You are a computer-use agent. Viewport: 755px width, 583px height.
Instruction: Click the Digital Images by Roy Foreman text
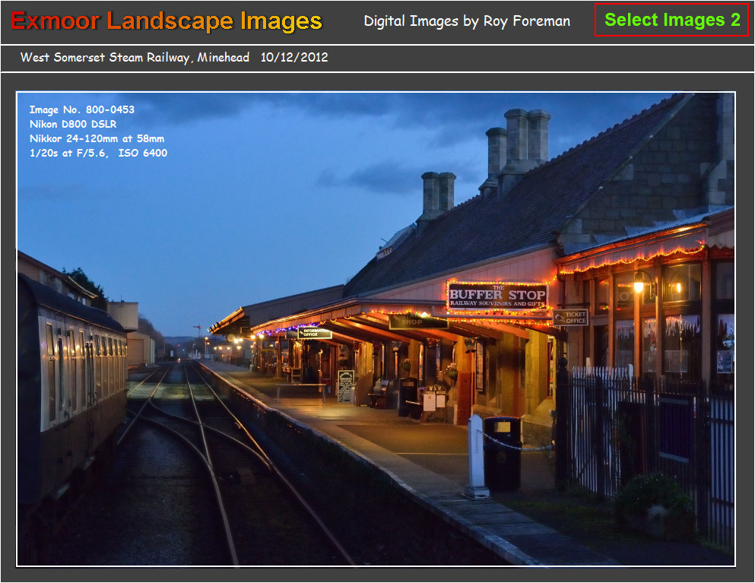pyautogui.click(x=468, y=21)
